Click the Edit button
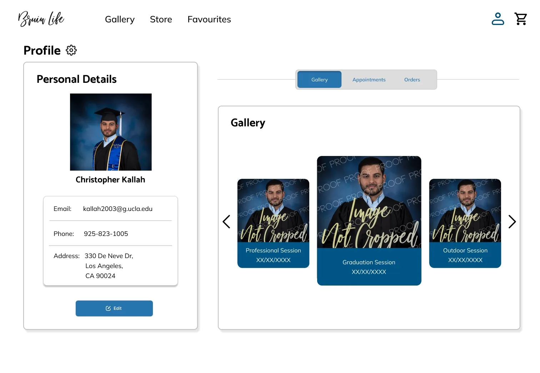This screenshot has height=373, width=540. (x=114, y=308)
